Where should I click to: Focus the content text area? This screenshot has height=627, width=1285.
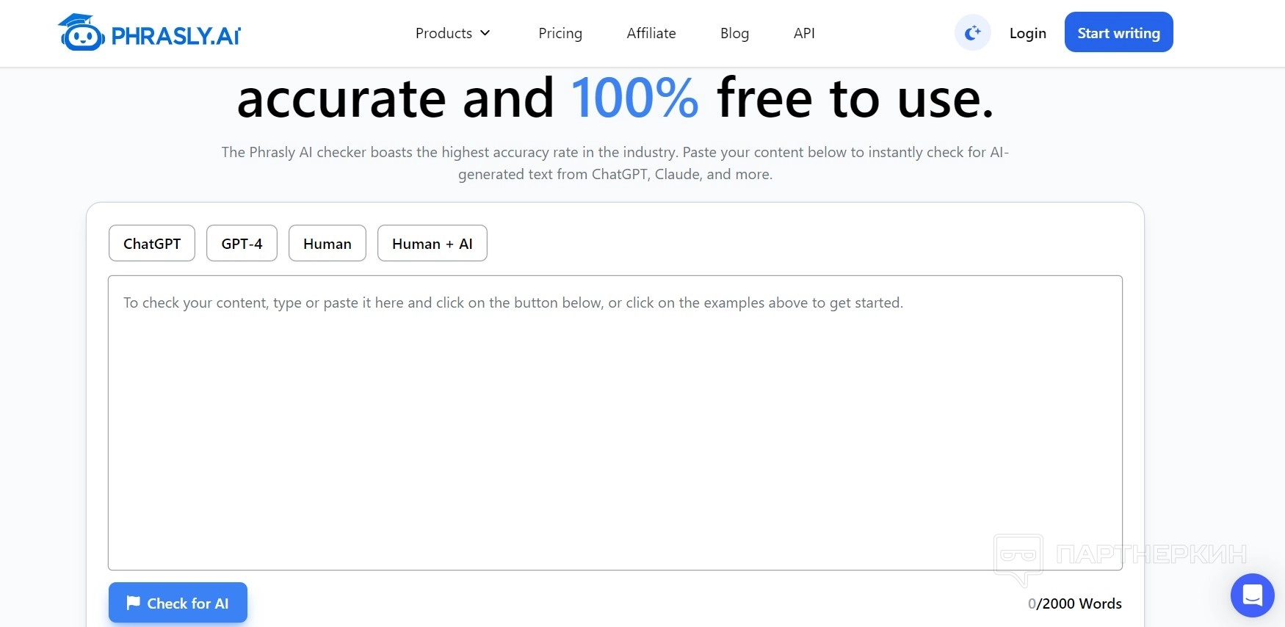(x=615, y=423)
